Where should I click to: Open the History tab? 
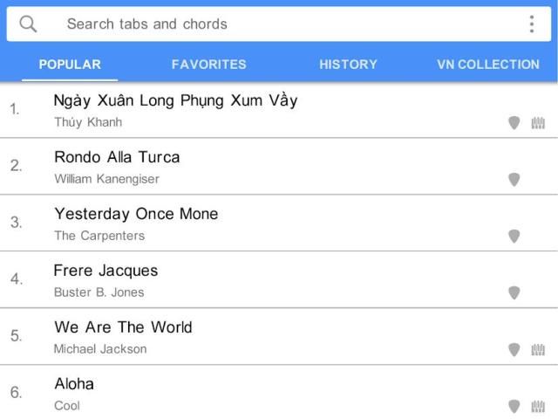click(348, 65)
